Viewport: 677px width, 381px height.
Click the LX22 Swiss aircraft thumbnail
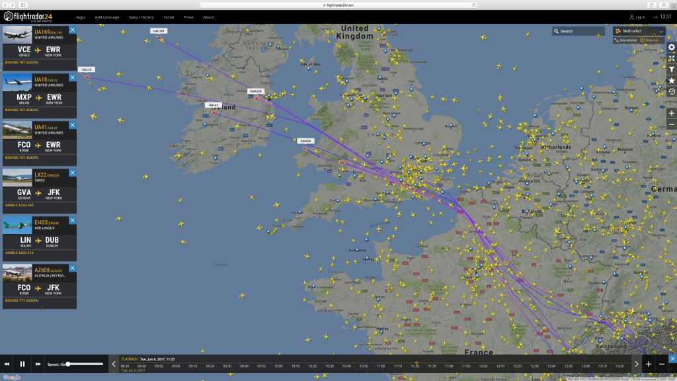tap(17, 177)
